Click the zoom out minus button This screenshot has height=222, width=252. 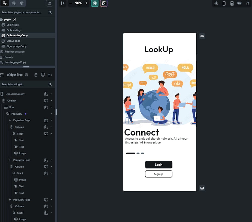click(x=71, y=3)
